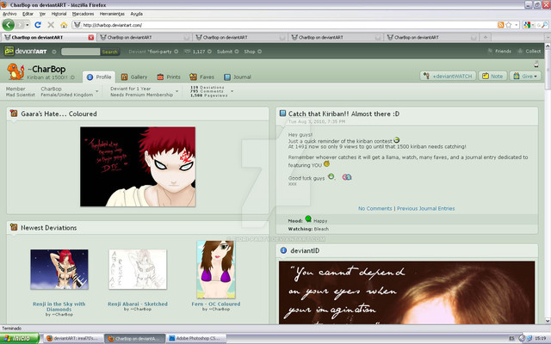Click the Inicio start button

point(19,338)
